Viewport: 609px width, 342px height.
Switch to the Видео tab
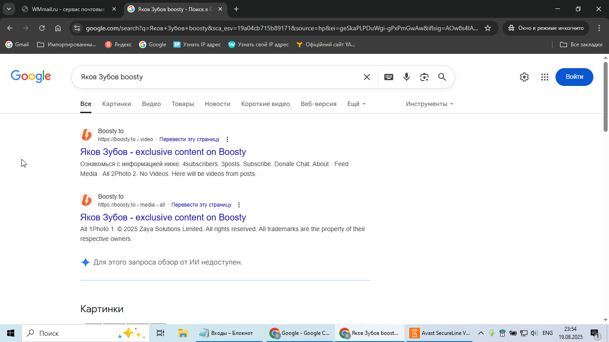point(152,104)
